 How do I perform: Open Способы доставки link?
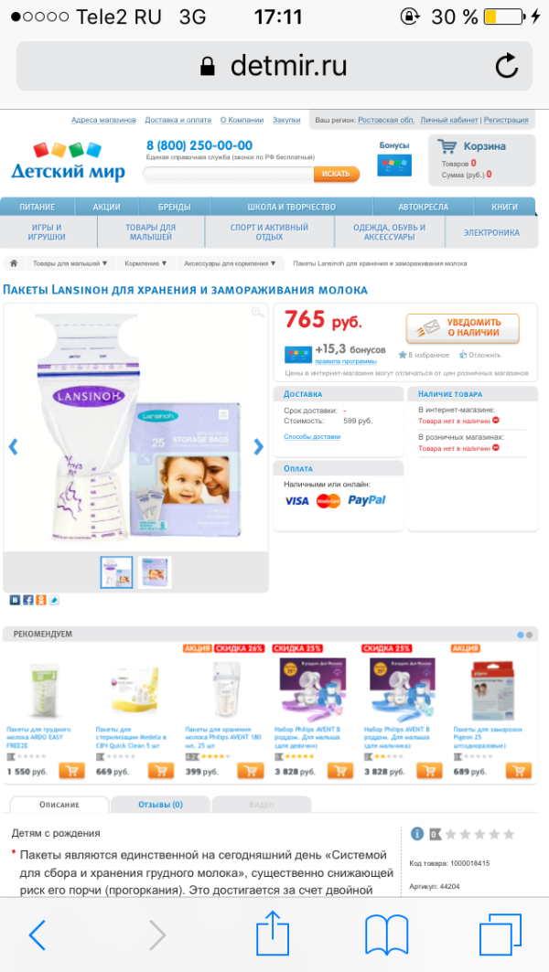(312, 437)
